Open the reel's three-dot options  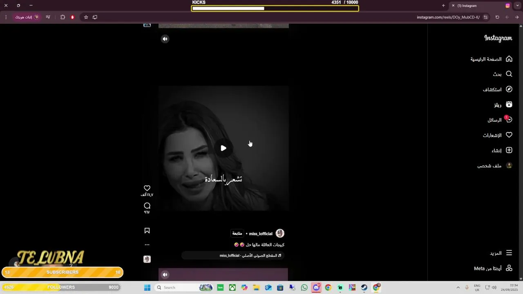pyautogui.click(x=147, y=245)
